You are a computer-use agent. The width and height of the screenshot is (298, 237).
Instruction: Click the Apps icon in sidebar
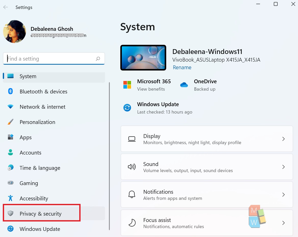point(10,137)
